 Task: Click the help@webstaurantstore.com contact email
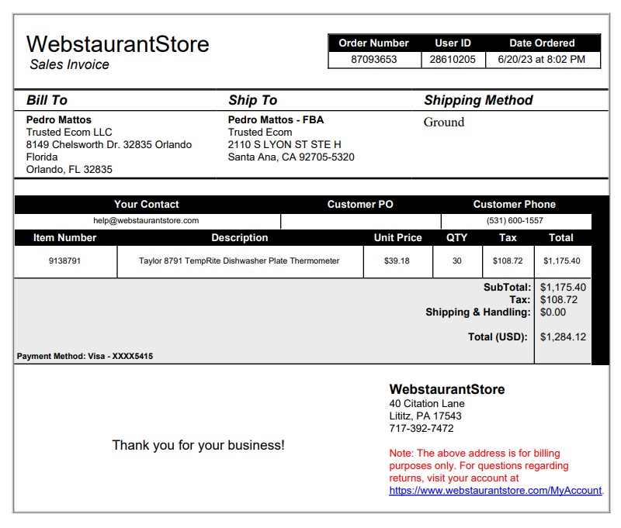[146, 221]
